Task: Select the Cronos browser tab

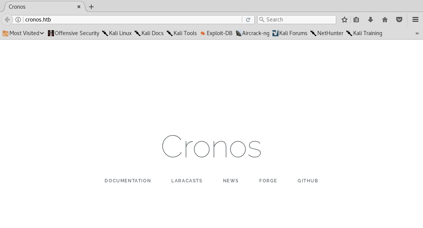Action: pos(38,7)
